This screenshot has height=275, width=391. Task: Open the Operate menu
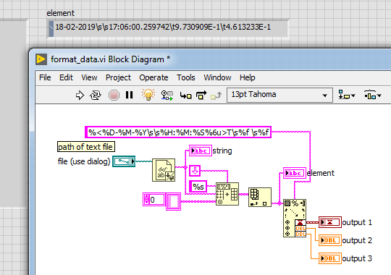154,77
